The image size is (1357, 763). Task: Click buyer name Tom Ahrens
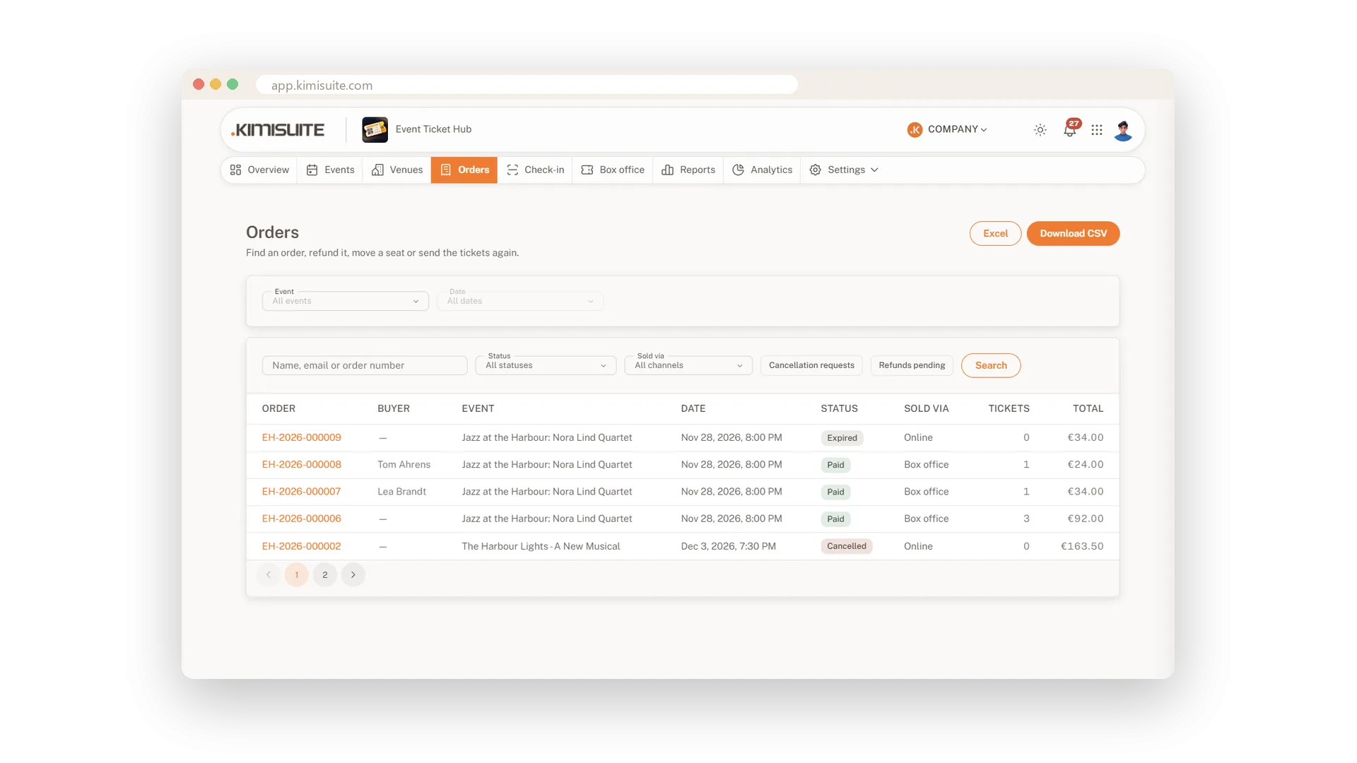(x=404, y=465)
